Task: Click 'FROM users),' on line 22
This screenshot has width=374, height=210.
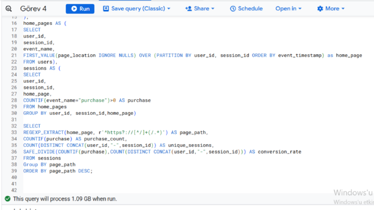Action: click(40, 62)
